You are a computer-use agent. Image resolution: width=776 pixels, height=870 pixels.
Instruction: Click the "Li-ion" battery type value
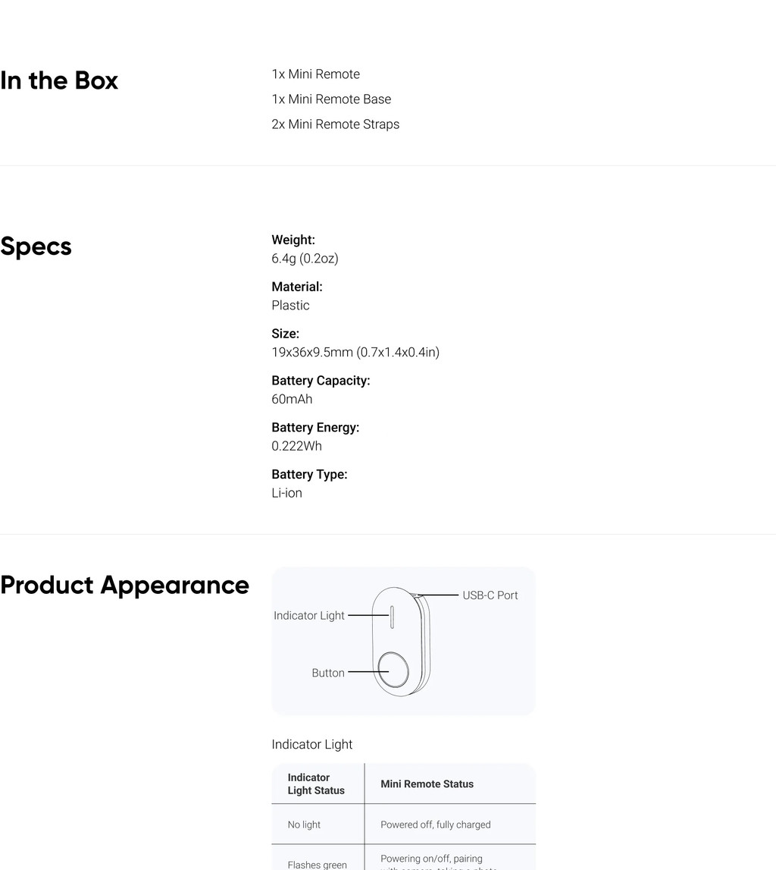point(286,493)
